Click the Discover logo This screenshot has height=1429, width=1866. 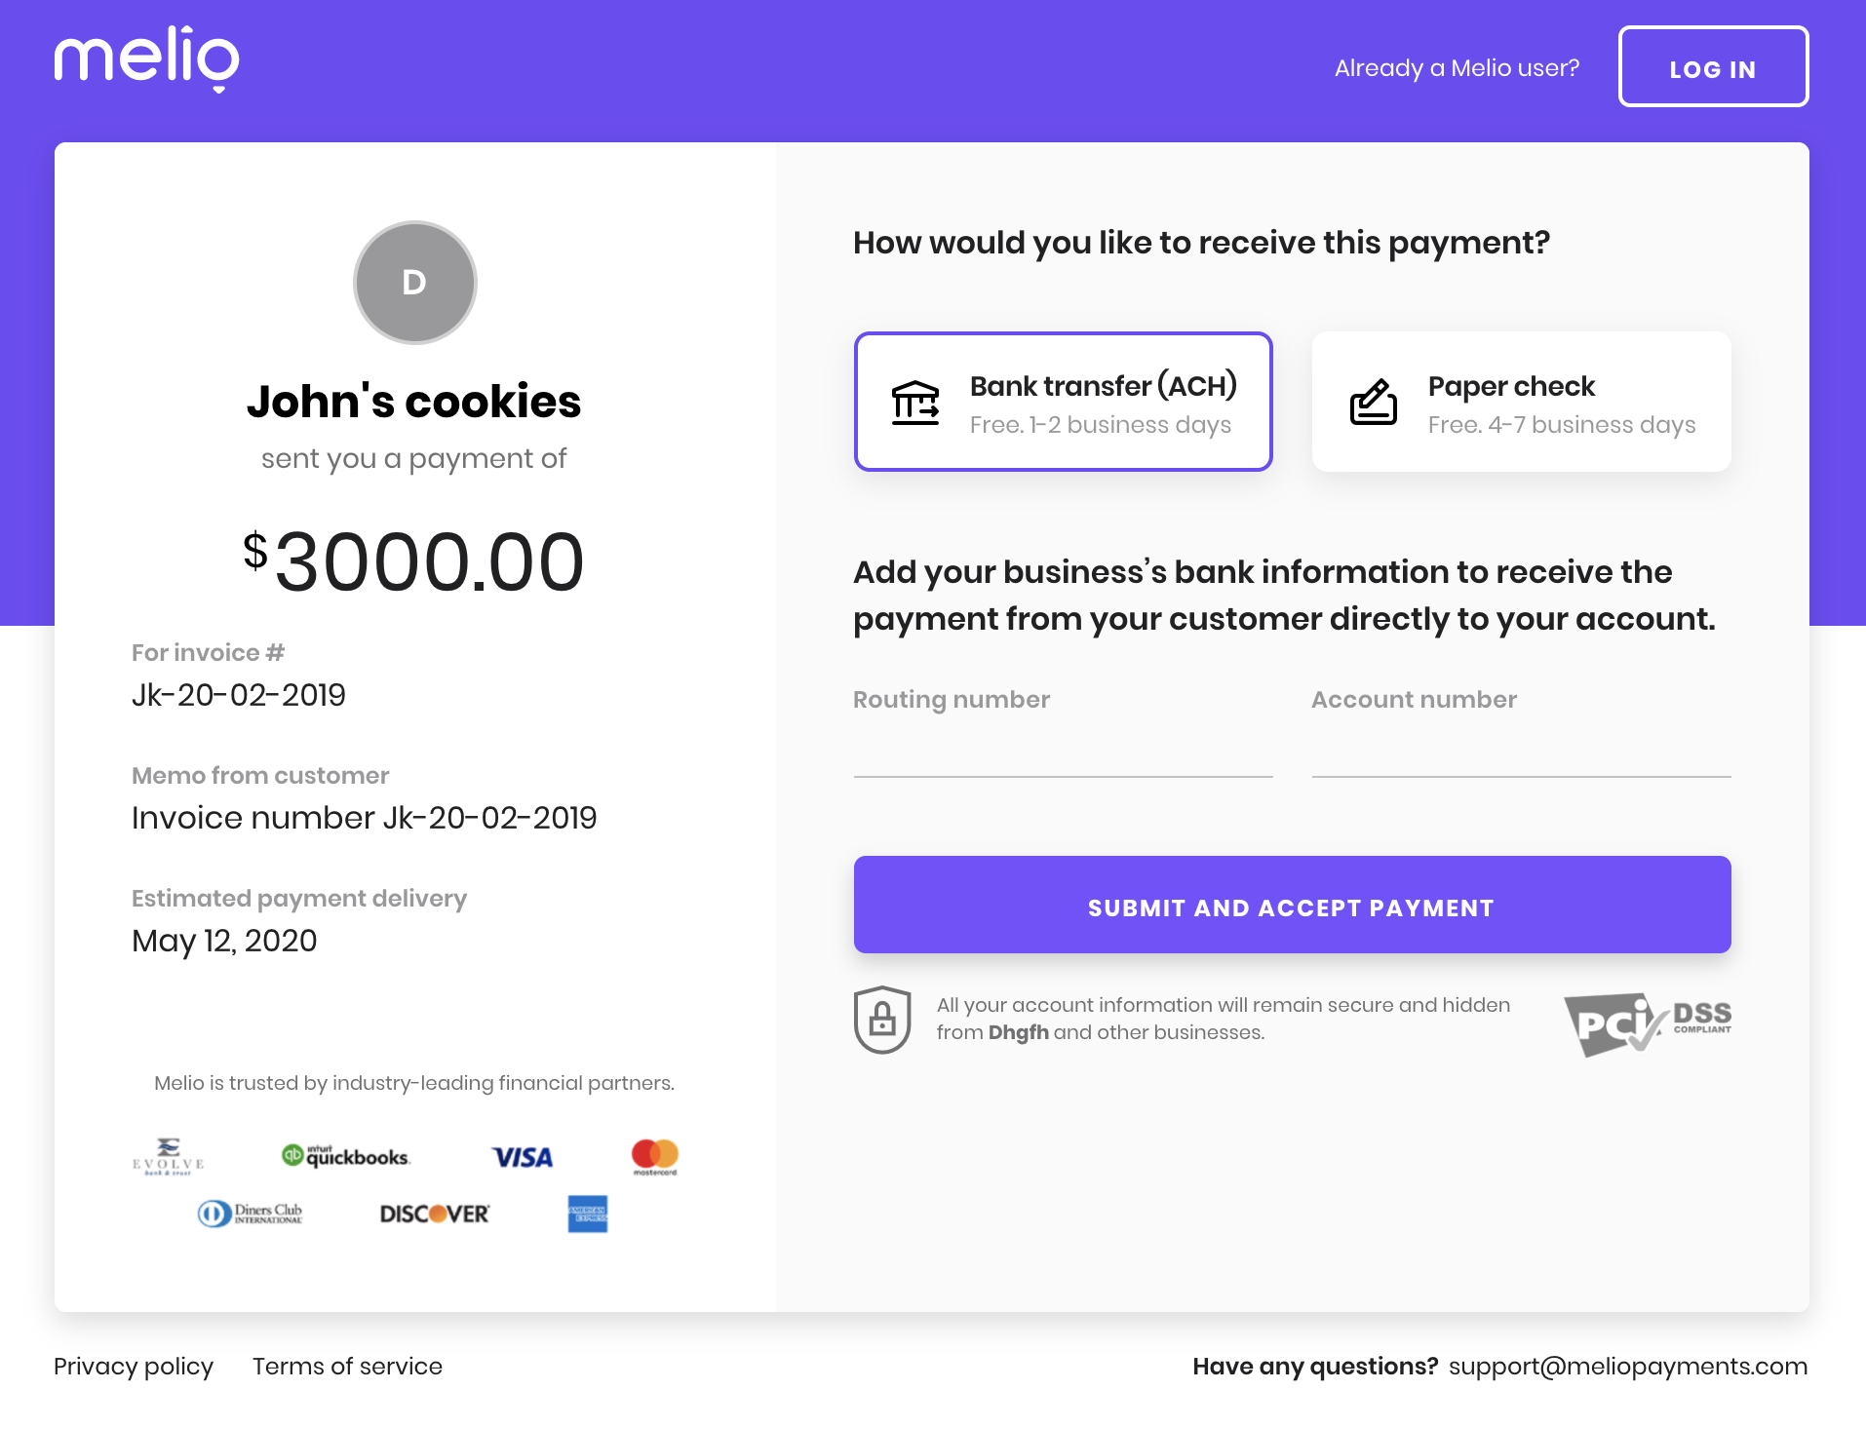tap(435, 1214)
